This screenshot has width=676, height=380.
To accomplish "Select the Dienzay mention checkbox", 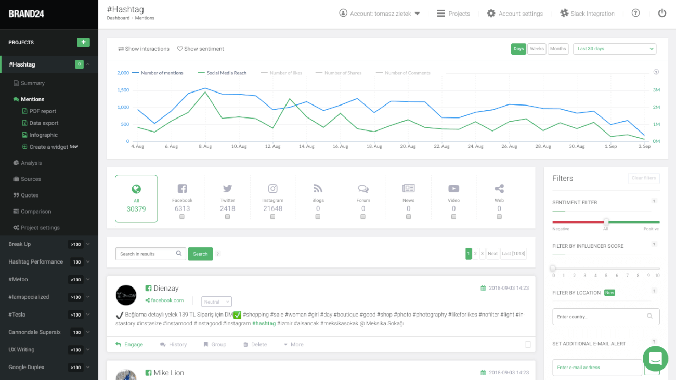I will click(528, 344).
